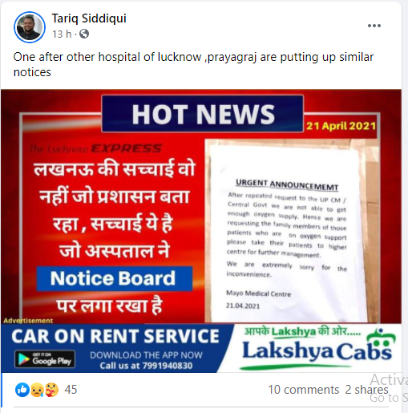Open the 10 comments list
The height and width of the screenshot is (413, 408).
pyautogui.click(x=304, y=390)
